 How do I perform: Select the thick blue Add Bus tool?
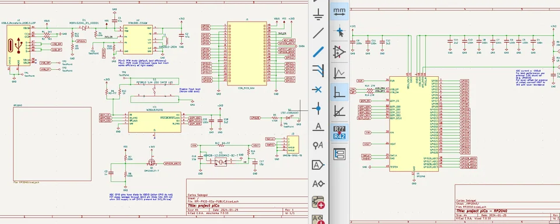coord(318,52)
